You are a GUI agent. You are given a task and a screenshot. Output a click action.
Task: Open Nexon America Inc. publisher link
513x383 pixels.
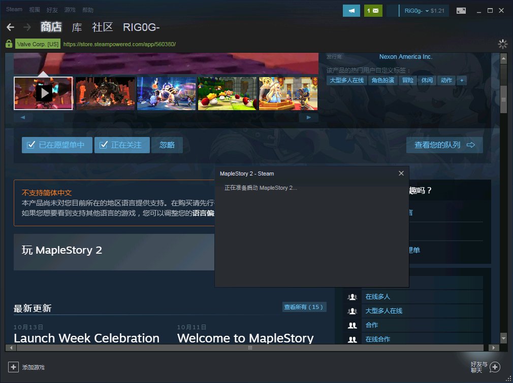[406, 56]
